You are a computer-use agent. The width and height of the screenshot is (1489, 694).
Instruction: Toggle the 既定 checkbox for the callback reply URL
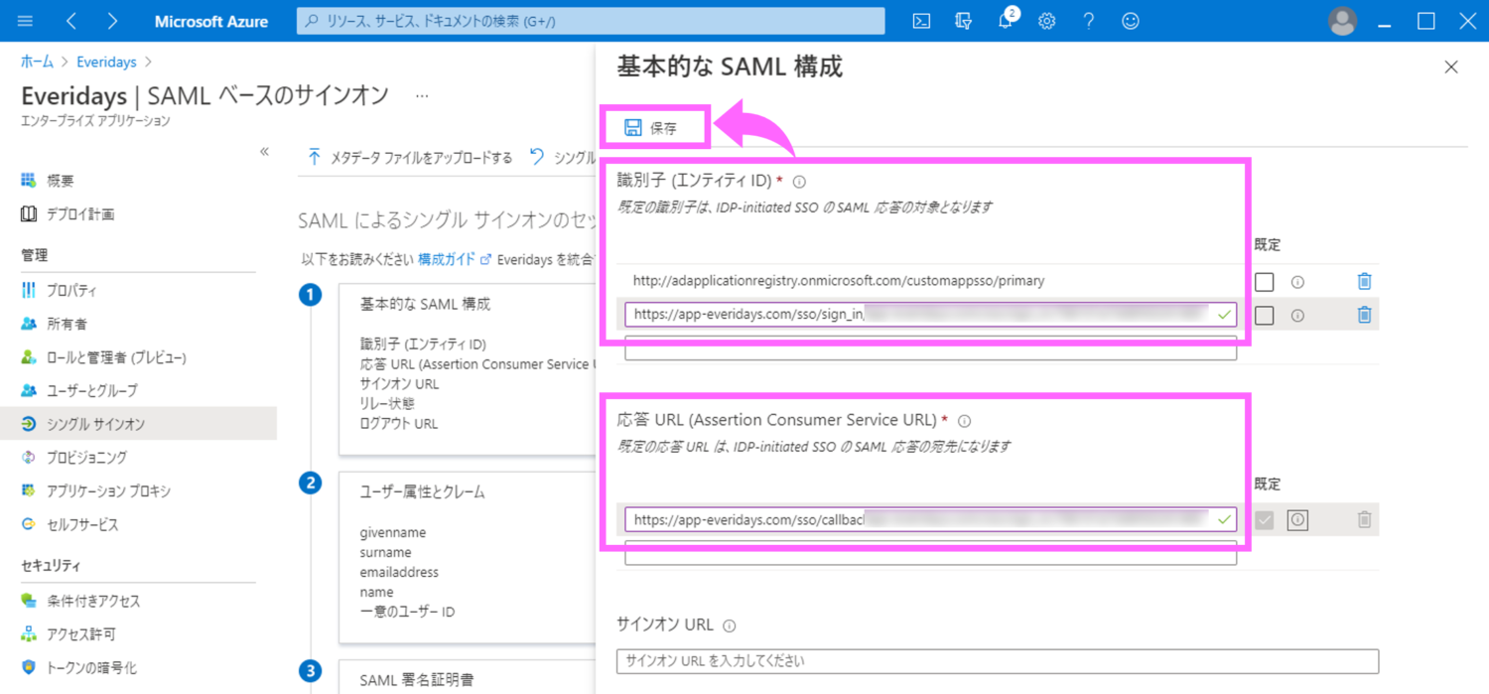coord(1264,519)
